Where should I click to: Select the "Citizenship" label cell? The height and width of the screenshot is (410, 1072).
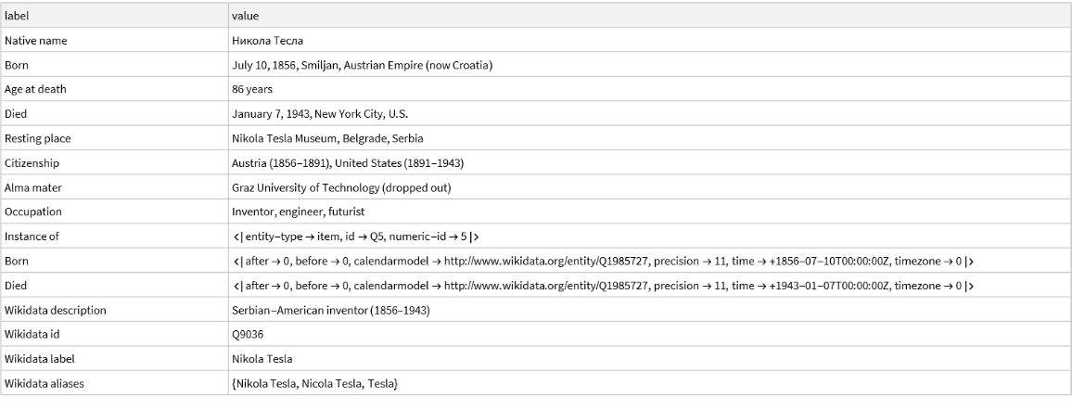[32, 163]
